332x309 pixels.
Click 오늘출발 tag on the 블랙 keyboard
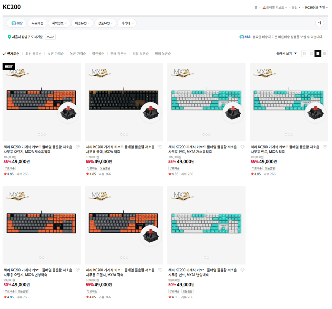click(105, 168)
